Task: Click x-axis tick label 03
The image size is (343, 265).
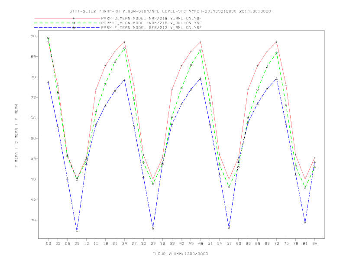Action: pos(58,243)
